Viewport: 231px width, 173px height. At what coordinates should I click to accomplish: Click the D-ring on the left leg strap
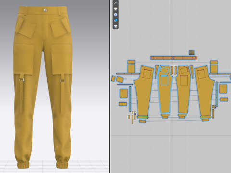pyautogui.click(x=22, y=80)
